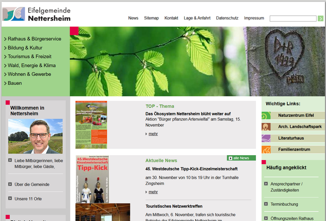This screenshot has width=326, height=221.
Task: Open Sitemap from the top navigation
Action: pos(151,18)
